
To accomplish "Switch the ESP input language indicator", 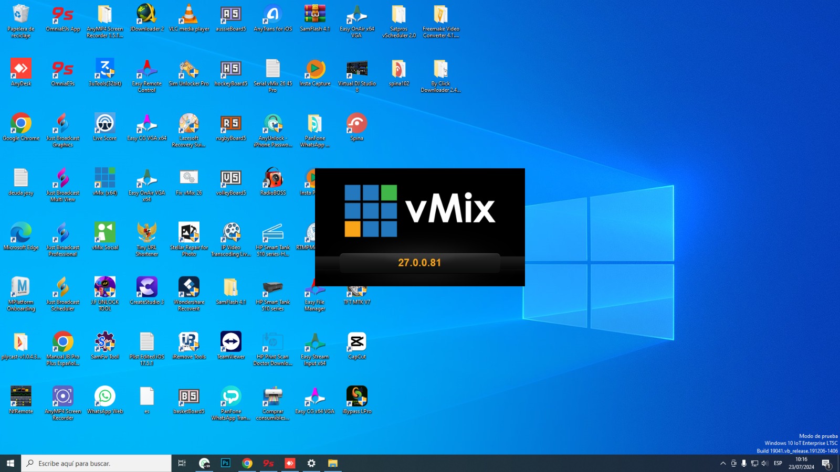I will [778, 463].
